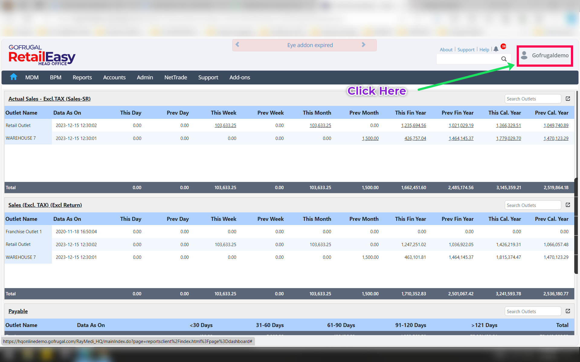Open the MDM menu
Image resolution: width=580 pixels, height=362 pixels.
click(32, 77)
